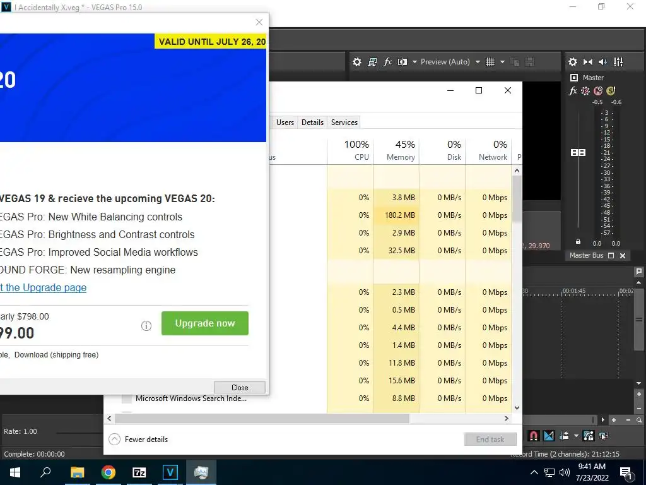Open Project Video Properties gear in preview toolbar
Image resolution: width=646 pixels, height=485 pixels.
click(x=357, y=62)
